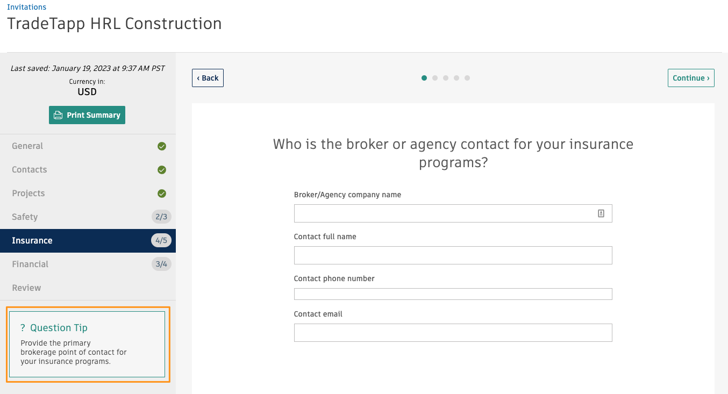Open the Invitations breadcrumb link
This screenshot has width=728, height=394.
(x=26, y=7)
